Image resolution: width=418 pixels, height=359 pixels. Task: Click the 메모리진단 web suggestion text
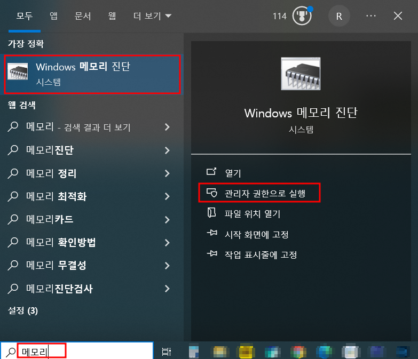(x=50, y=150)
